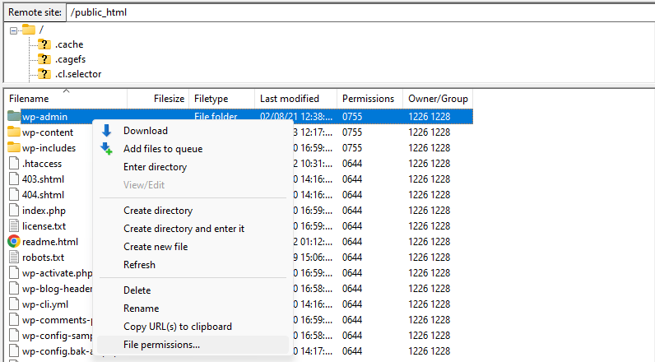Click the wp-content folder icon
655x362 pixels.
click(x=14, y=132)
